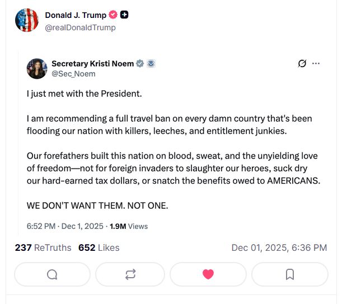Click the reply speech bubble button

pos(52,274)
